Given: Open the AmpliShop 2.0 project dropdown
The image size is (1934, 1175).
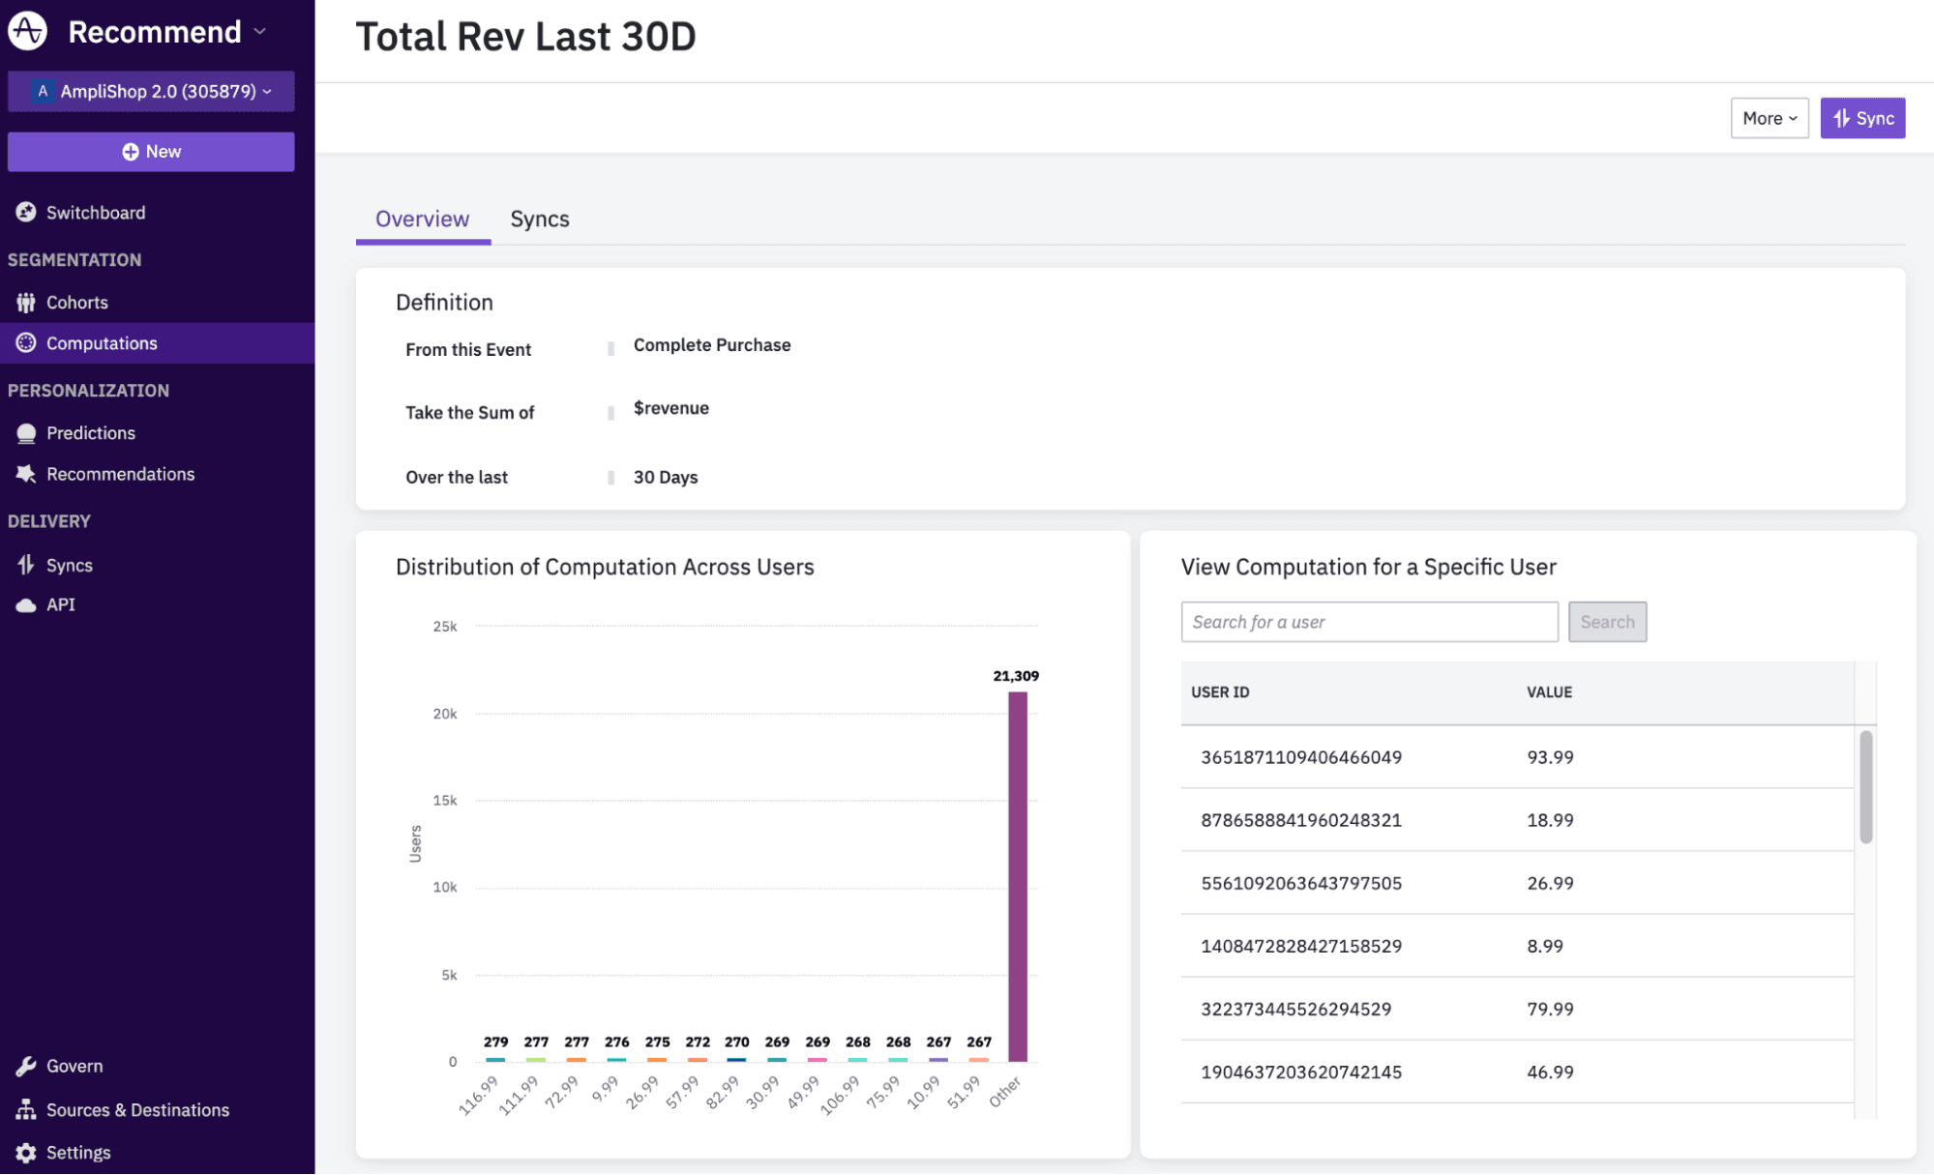Looking at the screenshot, I should click(152, 91).
